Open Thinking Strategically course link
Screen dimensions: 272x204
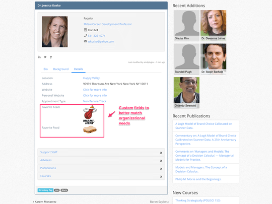pyautogui.click(x=198, y=200)
